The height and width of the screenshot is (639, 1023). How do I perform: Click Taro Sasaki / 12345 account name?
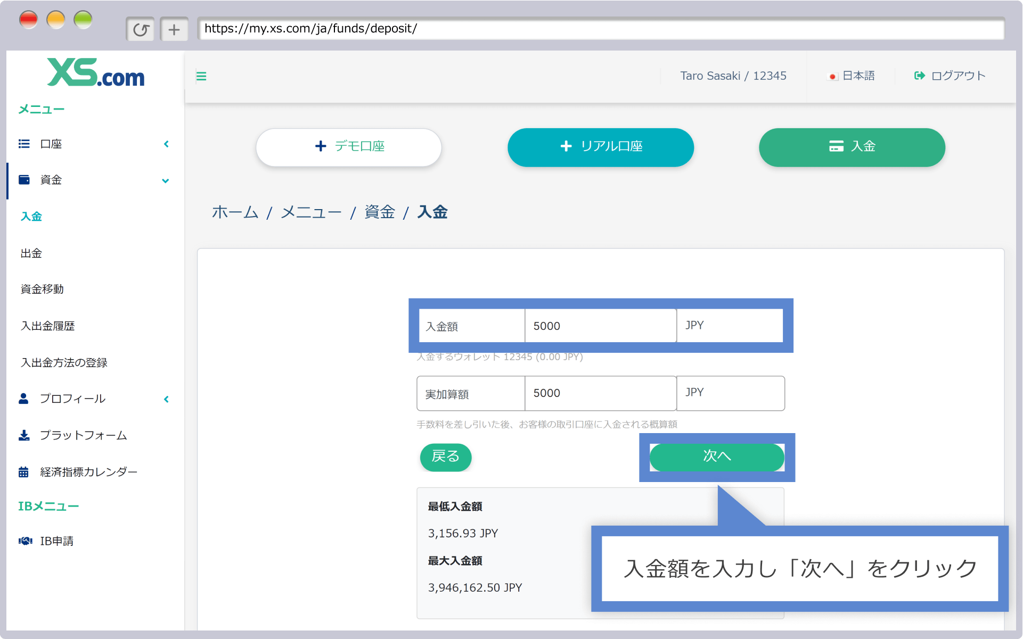click(733, 76)
